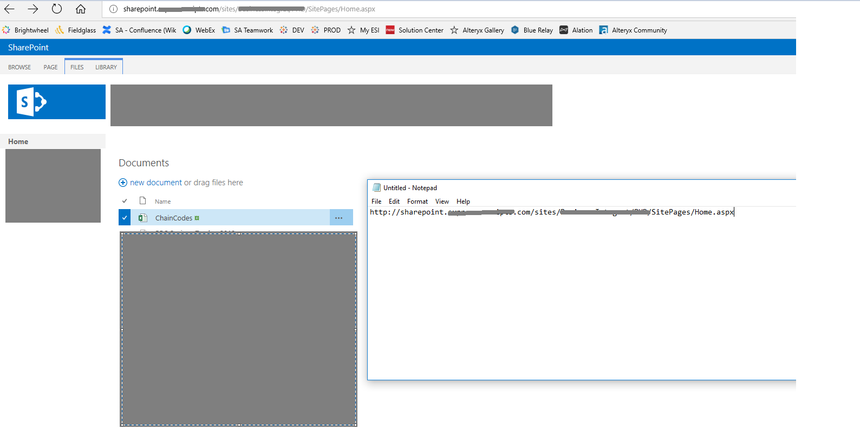The image size is (860, 435).
Task: Click the Excel file icon beside ChainCodes
Action: click(x=143, y=218)
